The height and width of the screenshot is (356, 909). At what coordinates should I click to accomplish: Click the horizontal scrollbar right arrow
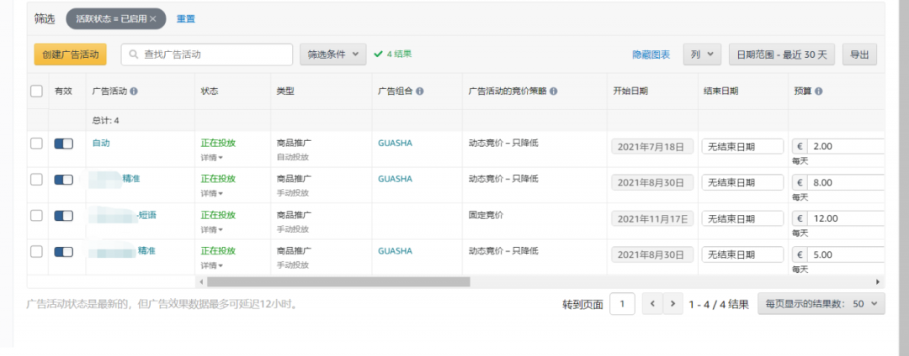(x=878, y=282)
